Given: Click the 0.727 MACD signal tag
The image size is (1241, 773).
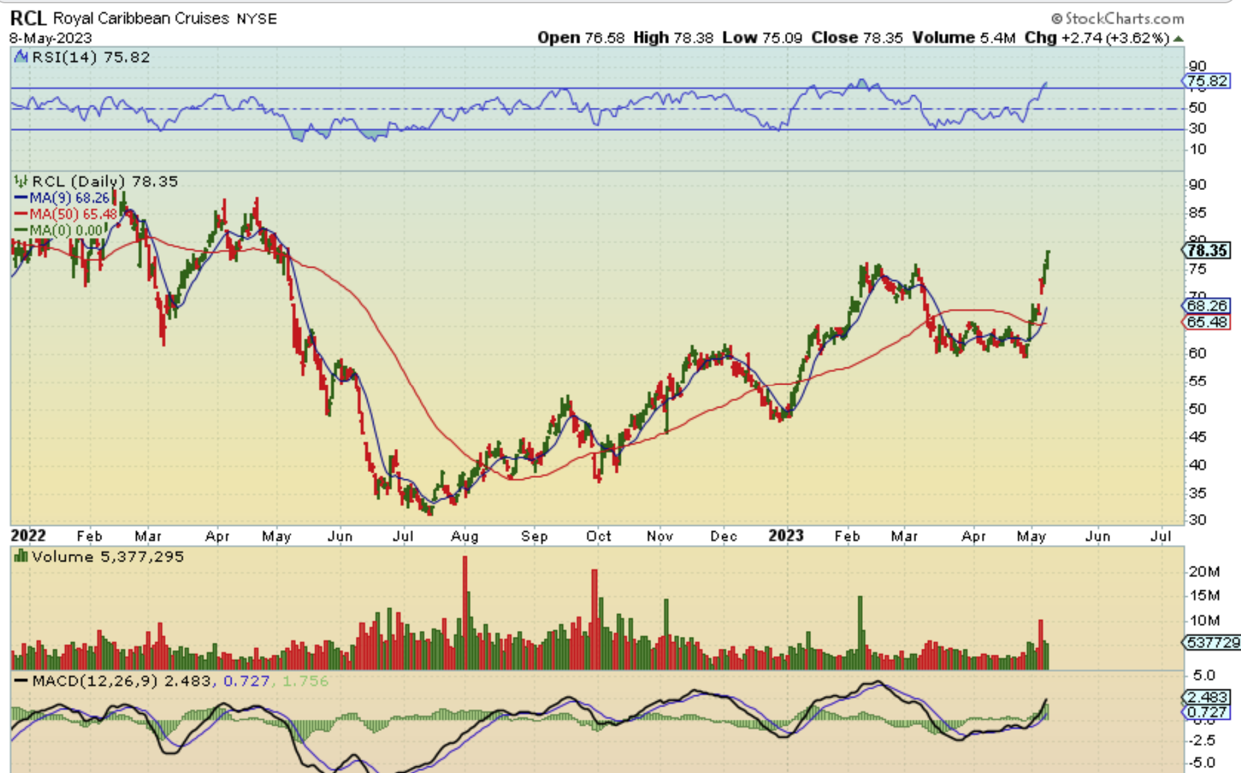Looking at the screenshot, I should [1206, 712].
